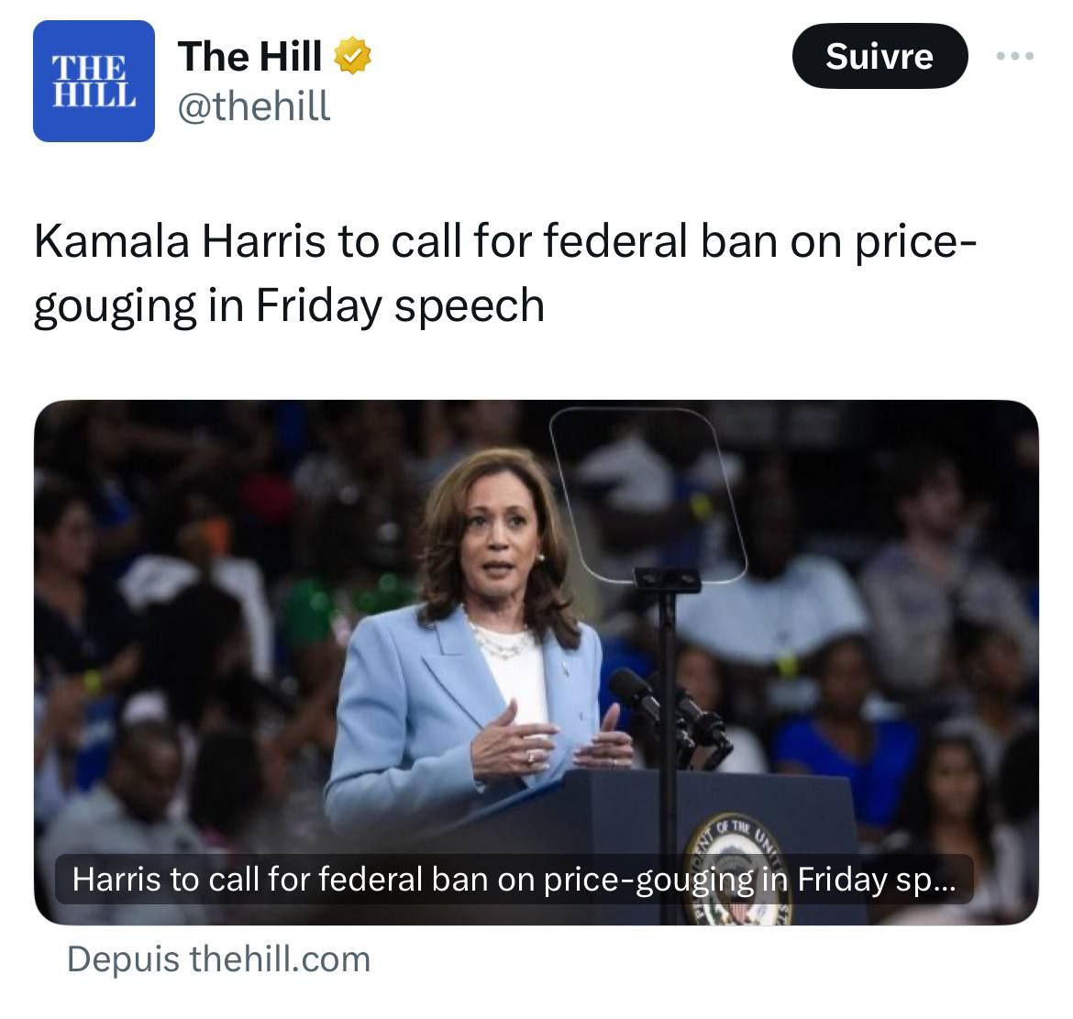
Task: Click The Hill blue profile avatar
Action: coord(94,81)
